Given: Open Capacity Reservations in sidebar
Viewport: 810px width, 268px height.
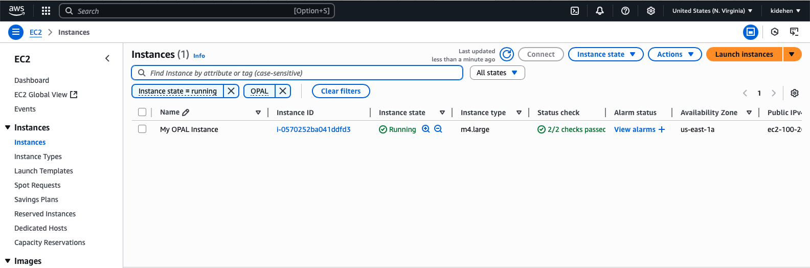Looking at the screenshot, I should pos(50,242).
